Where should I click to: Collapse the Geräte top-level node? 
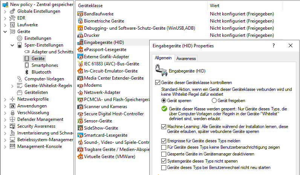tap(5, 32)
